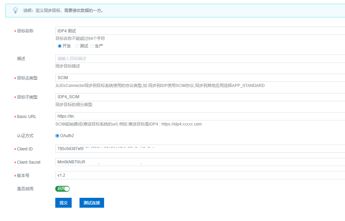Focus the Client ID text field
345x221 pixels.
[200, 149]
